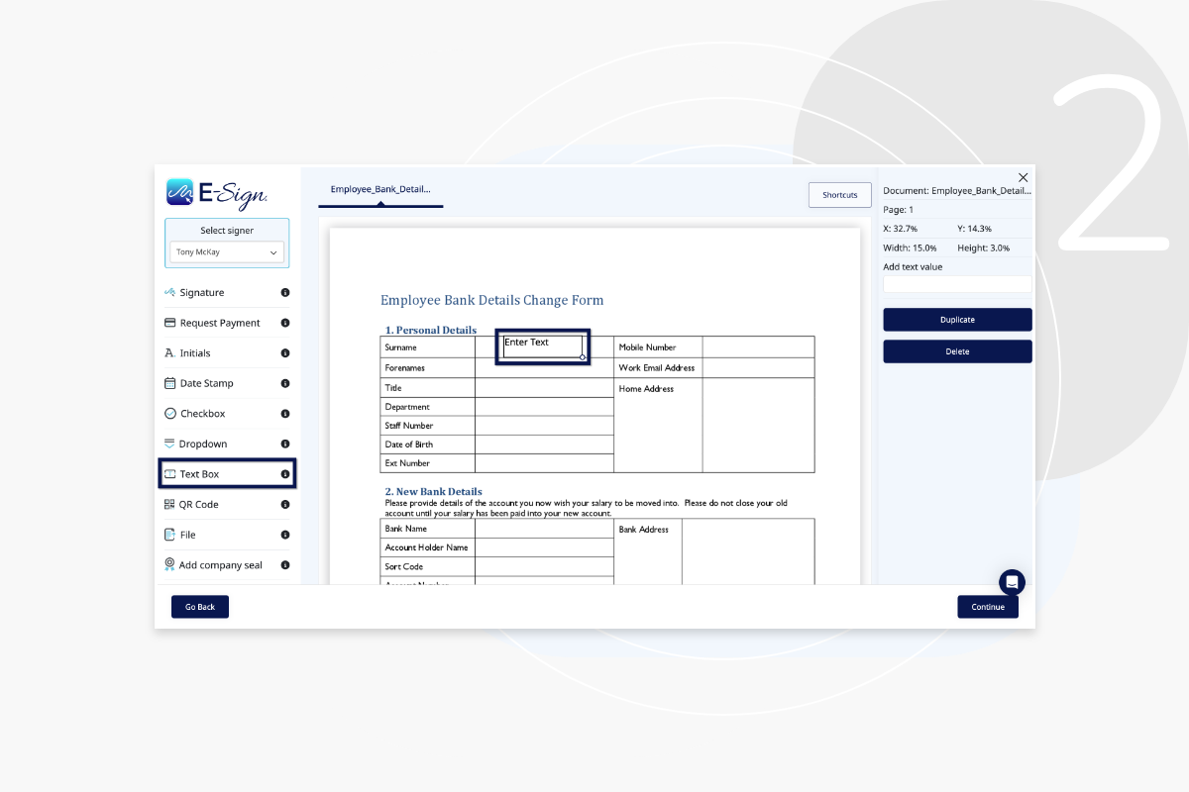The image size is (1189, 792).
Task: Show info for Add company seal
Action: [285, 565]
